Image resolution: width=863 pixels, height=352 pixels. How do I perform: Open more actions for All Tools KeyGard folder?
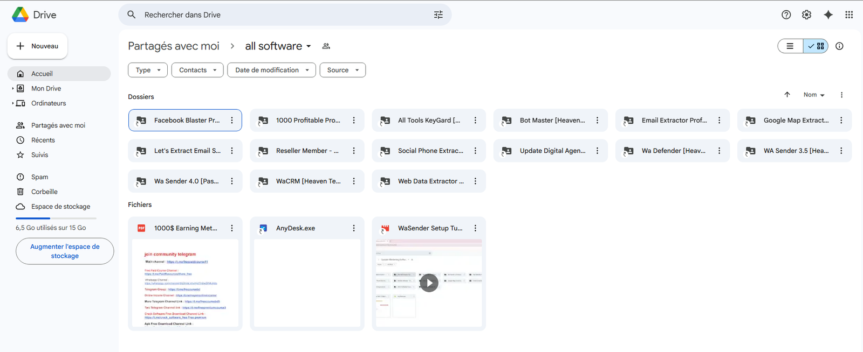coord(475,121)
